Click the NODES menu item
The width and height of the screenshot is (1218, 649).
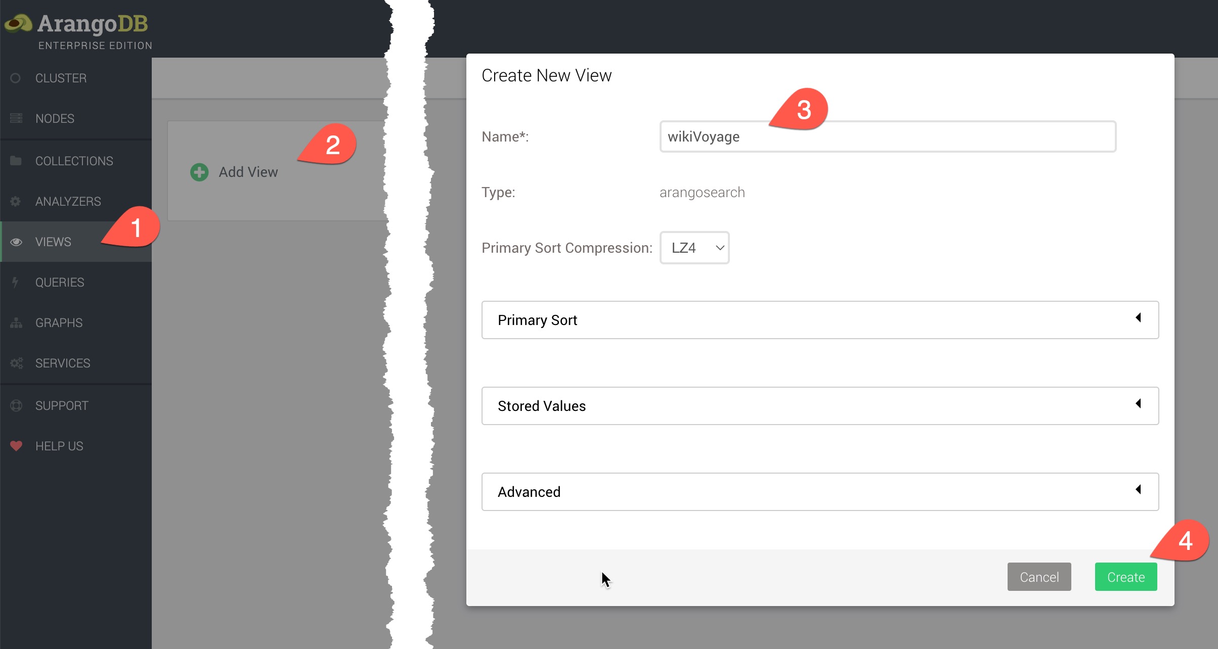55,118
